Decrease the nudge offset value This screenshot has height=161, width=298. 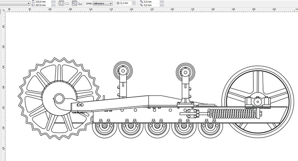pos(134,4)
